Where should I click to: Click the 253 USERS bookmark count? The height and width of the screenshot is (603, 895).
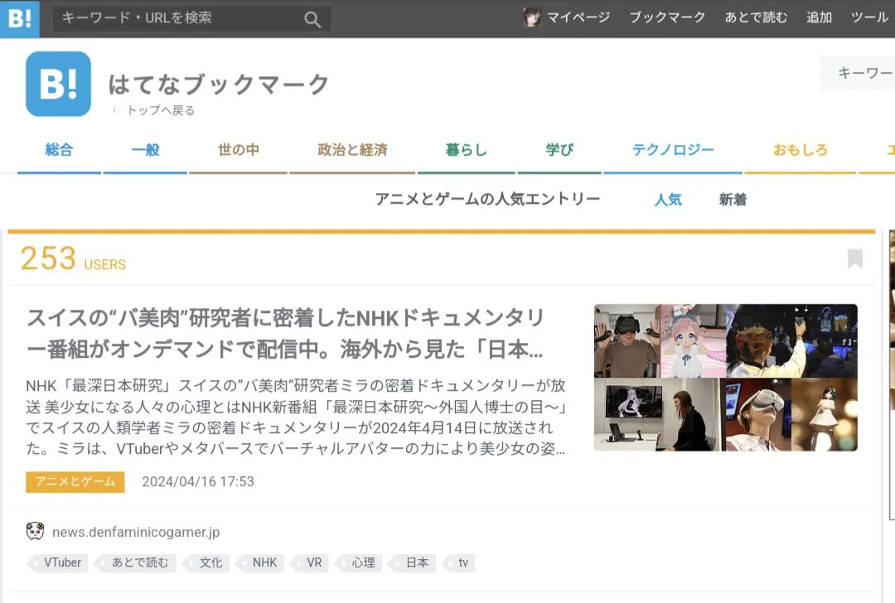tap(73, 258)
